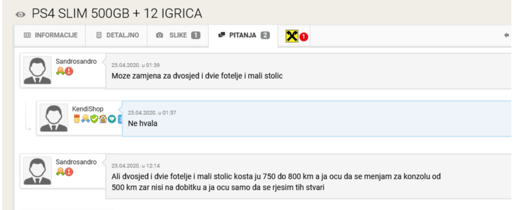Viewport: 513px width, 210px height.
Task: Click KendiShop's gold medal badge
Action: click(x=77, y=119)
